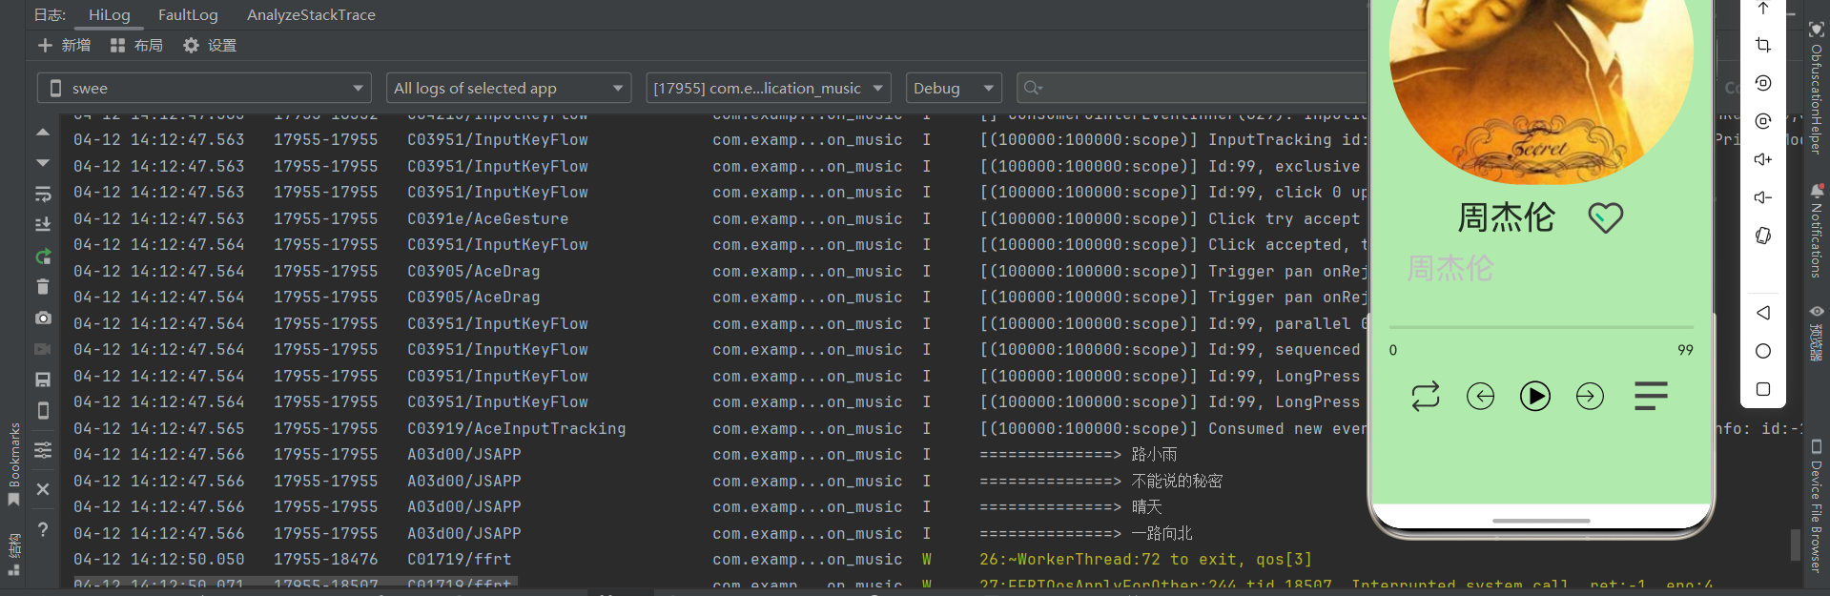
Task: Click 新增 add button
Action: point(64,45)
